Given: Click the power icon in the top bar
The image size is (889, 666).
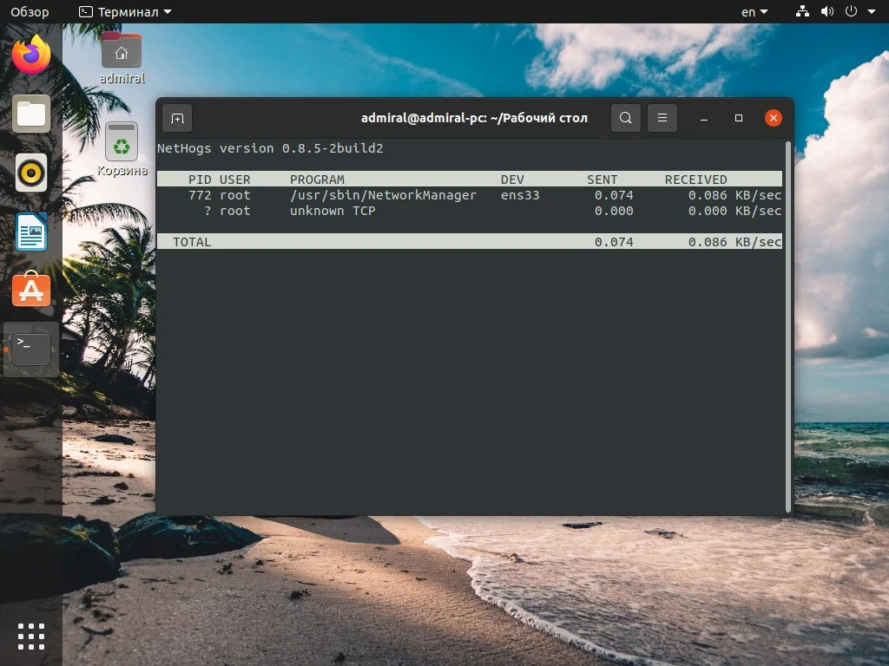Looking at the screenshot, I should point(851,11).
